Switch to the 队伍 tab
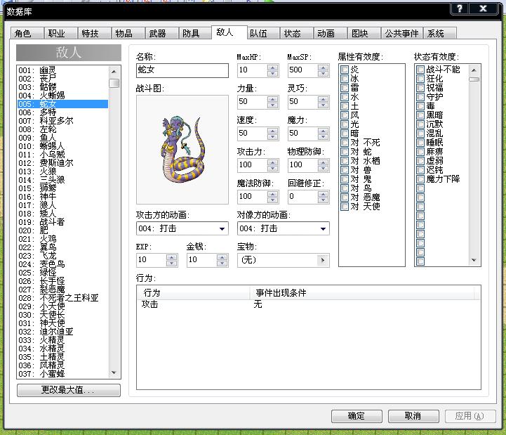The image size is (506, 435). tap(262, 33)
